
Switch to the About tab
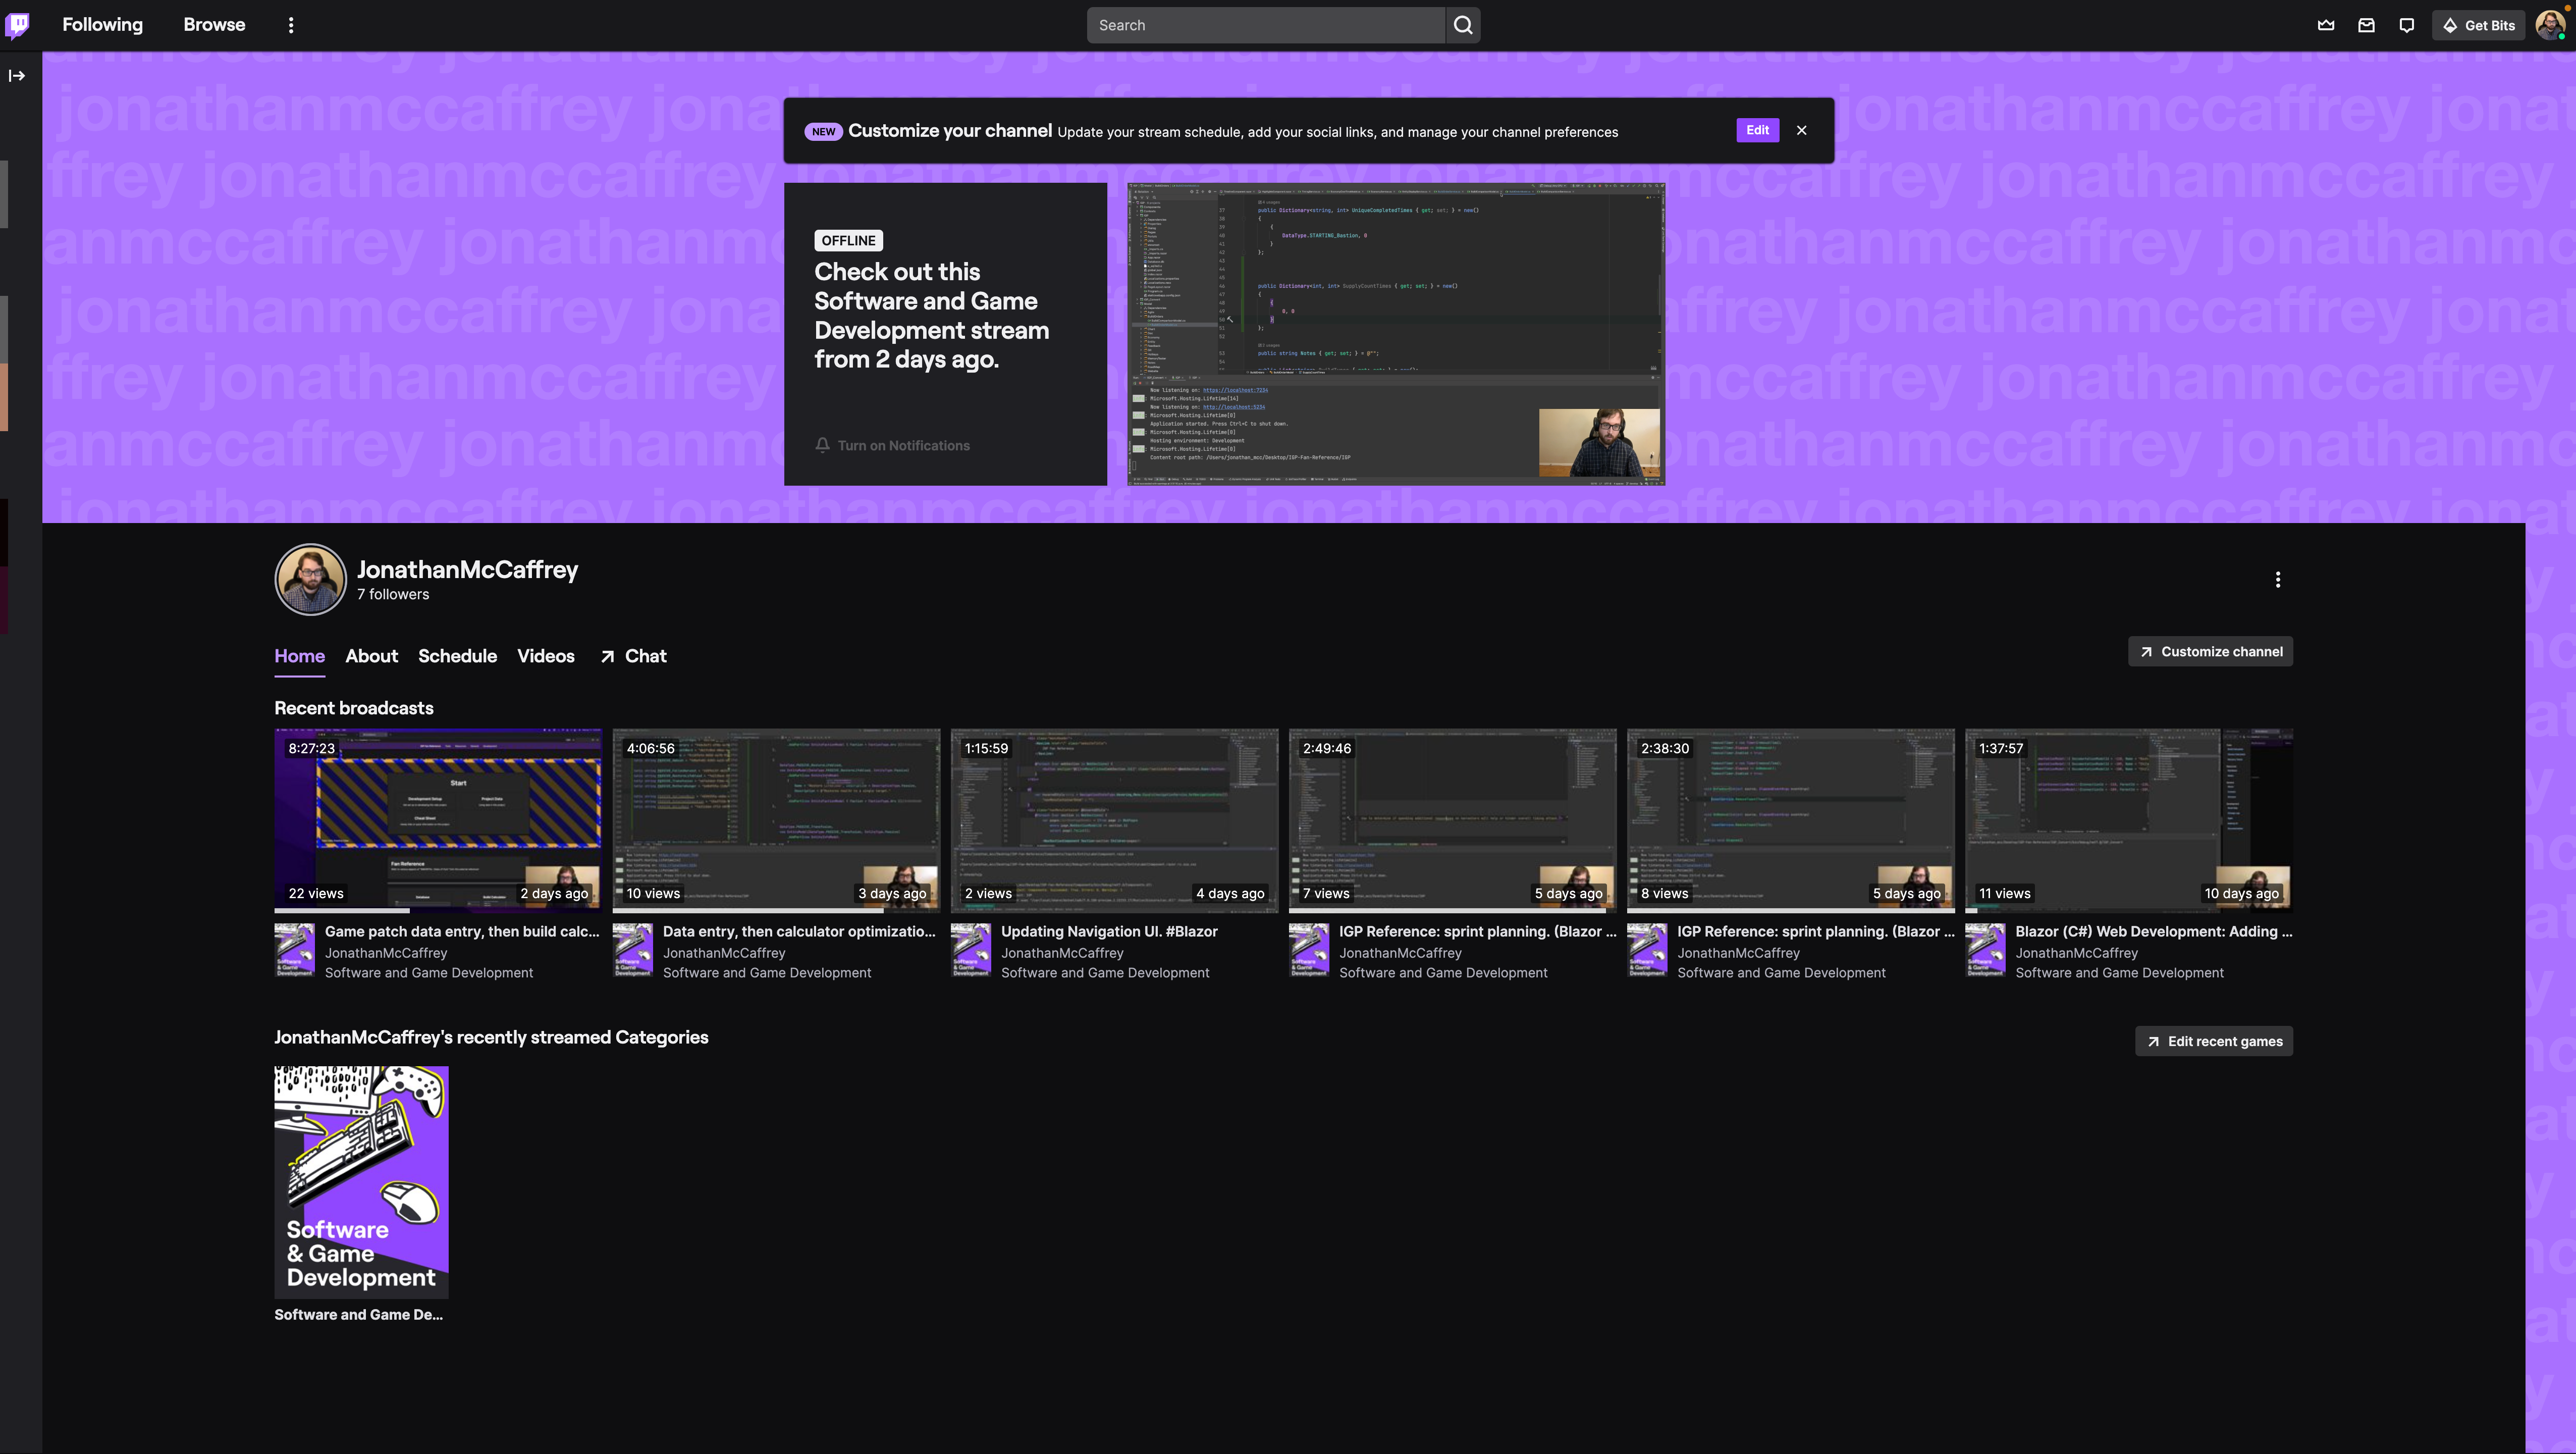pos(371,656)
